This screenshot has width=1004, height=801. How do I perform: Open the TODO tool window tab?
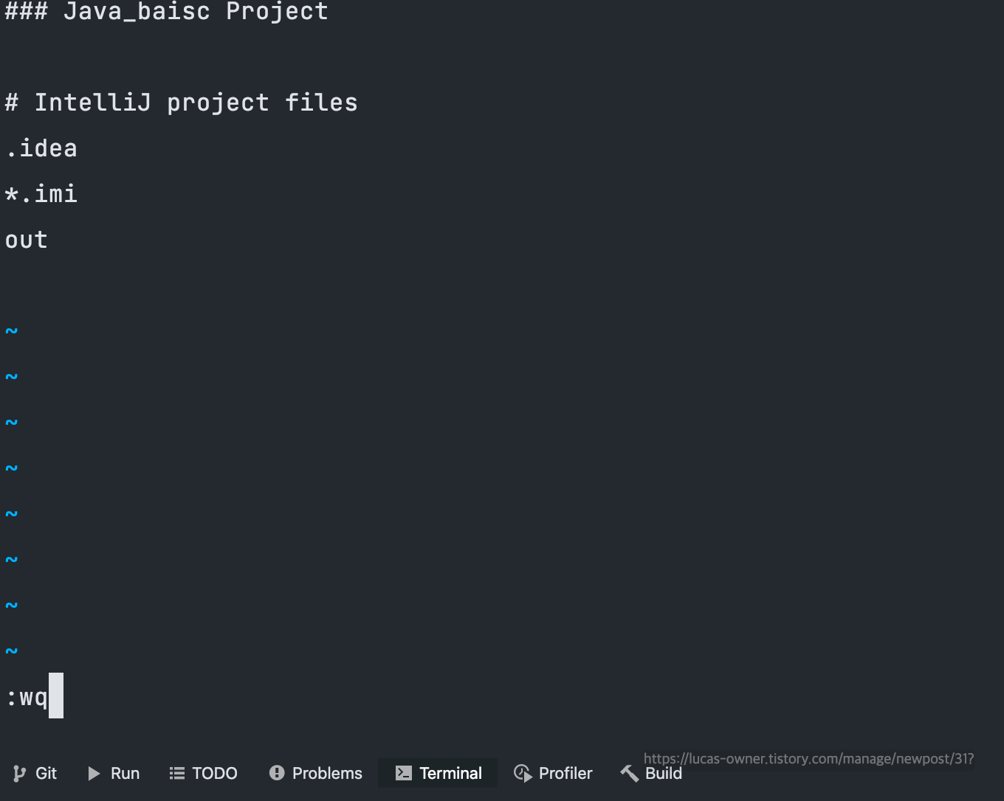point(203,773)
